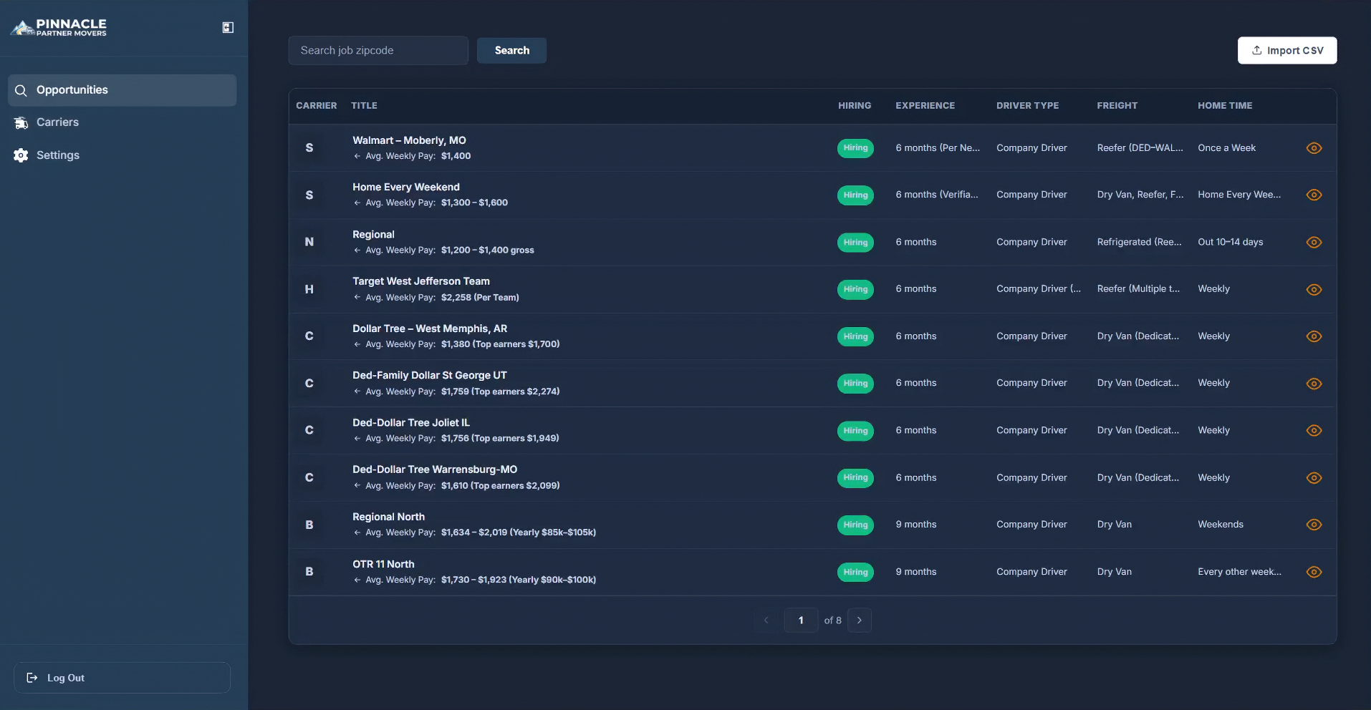1371x710 pixels.
Task: Click "6 months (Per Ne..." experience cell
Action: tap(938, 148)
